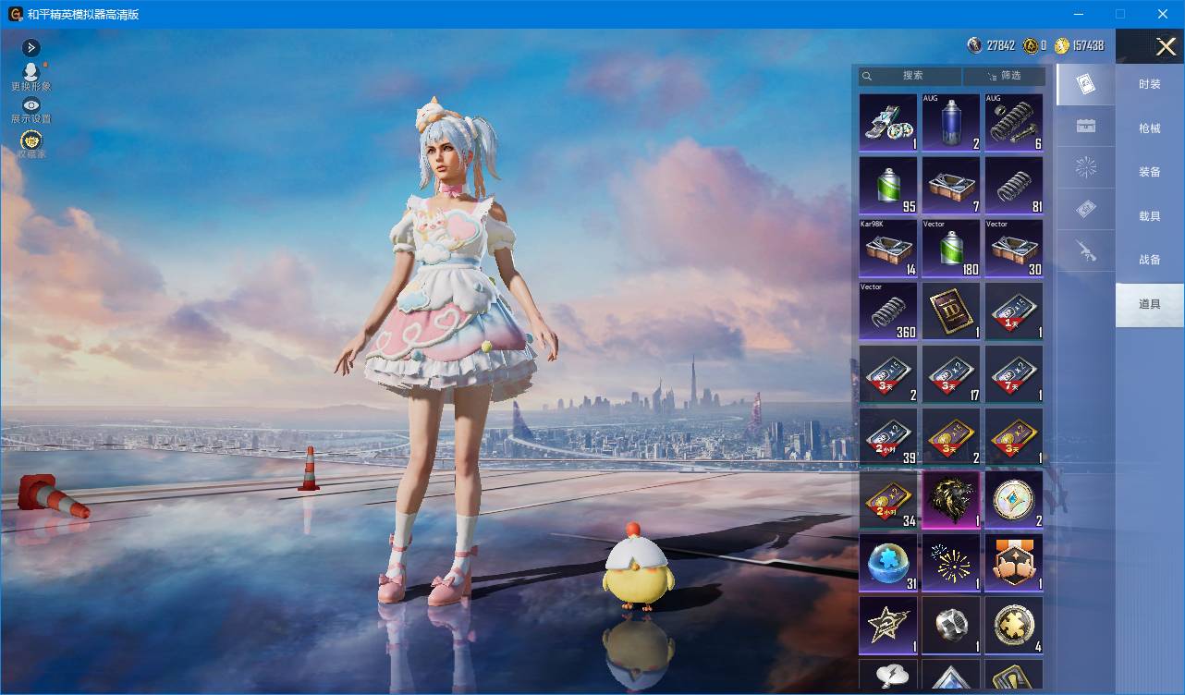This screenshot has height=695, width=1185.
Task: Switch to the 战备 combat gear tab
Action: (1150, 260)
